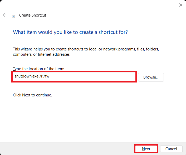
Task: Click the gray footer area left of Next
Action: pyautogui.click(x=66, y=149)
